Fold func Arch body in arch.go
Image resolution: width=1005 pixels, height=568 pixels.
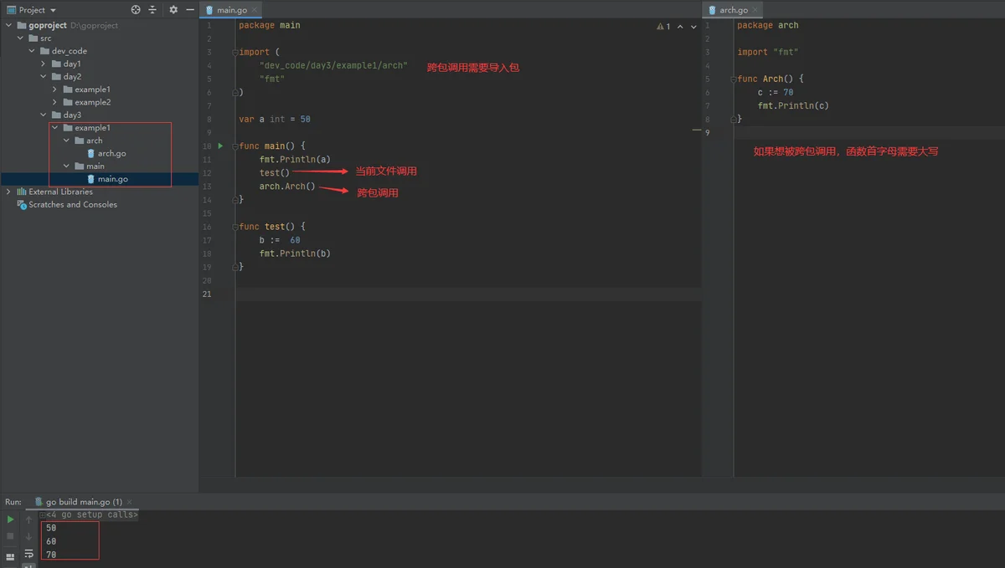pos(734,79)
